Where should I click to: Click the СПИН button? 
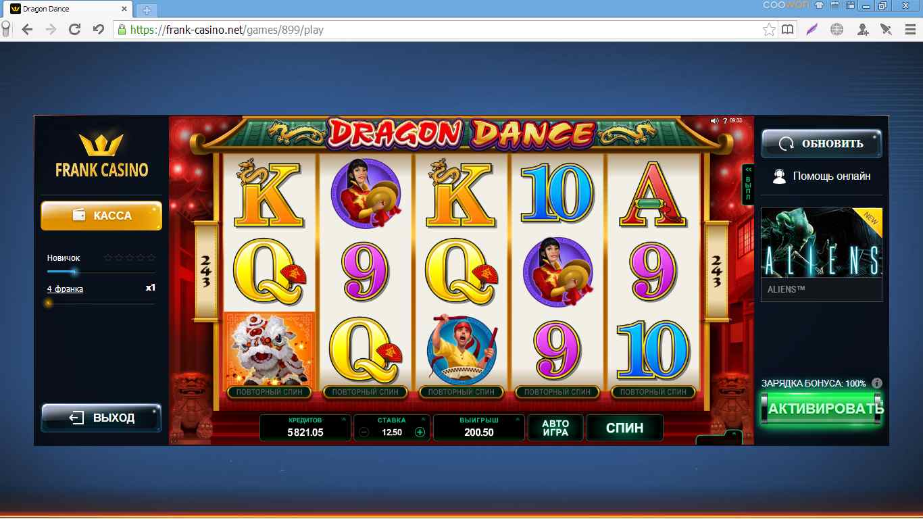tap(624, 428)
